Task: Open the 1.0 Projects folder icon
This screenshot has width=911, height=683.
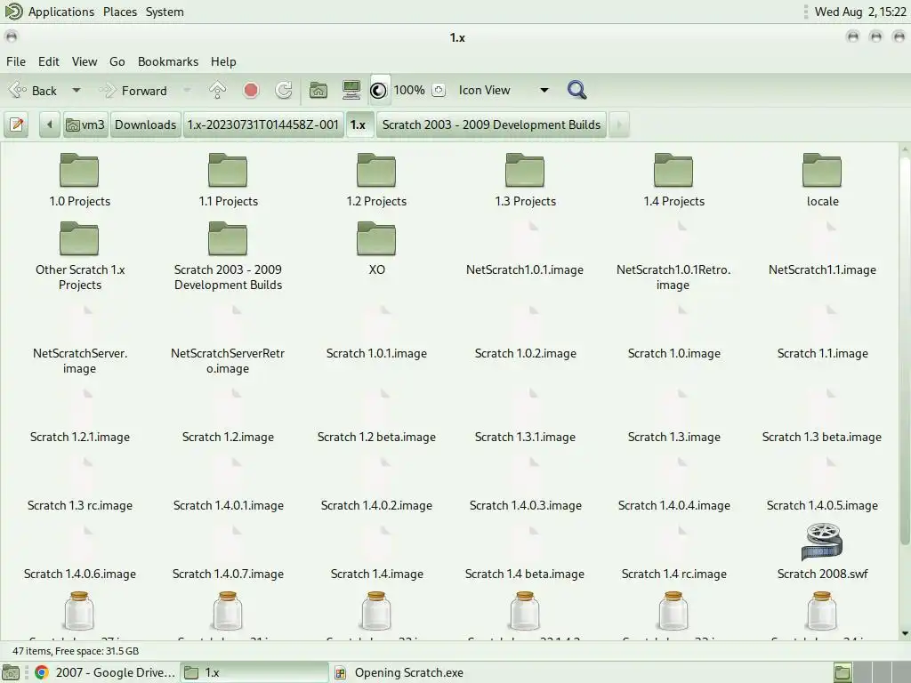Action: (79, 170)
